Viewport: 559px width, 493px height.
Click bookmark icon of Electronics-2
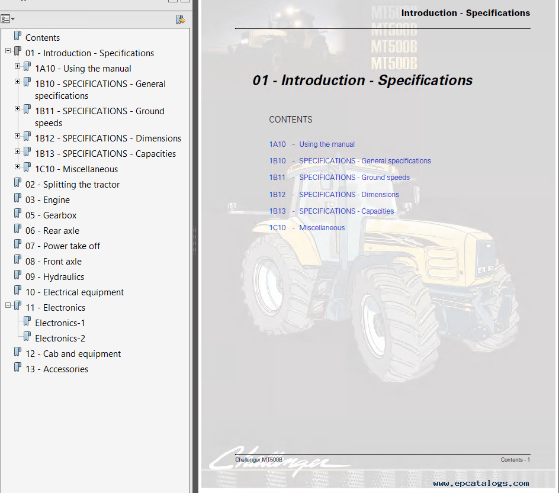coord(27,336)
